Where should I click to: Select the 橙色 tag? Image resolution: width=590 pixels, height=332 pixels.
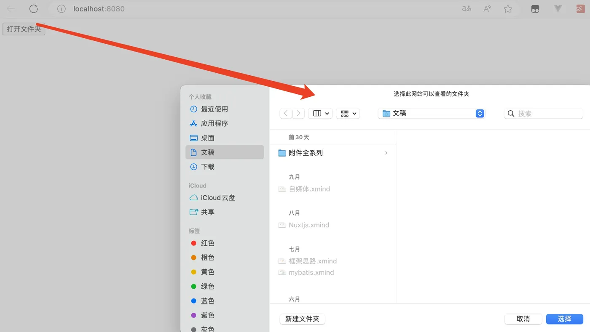pos(225,257)
